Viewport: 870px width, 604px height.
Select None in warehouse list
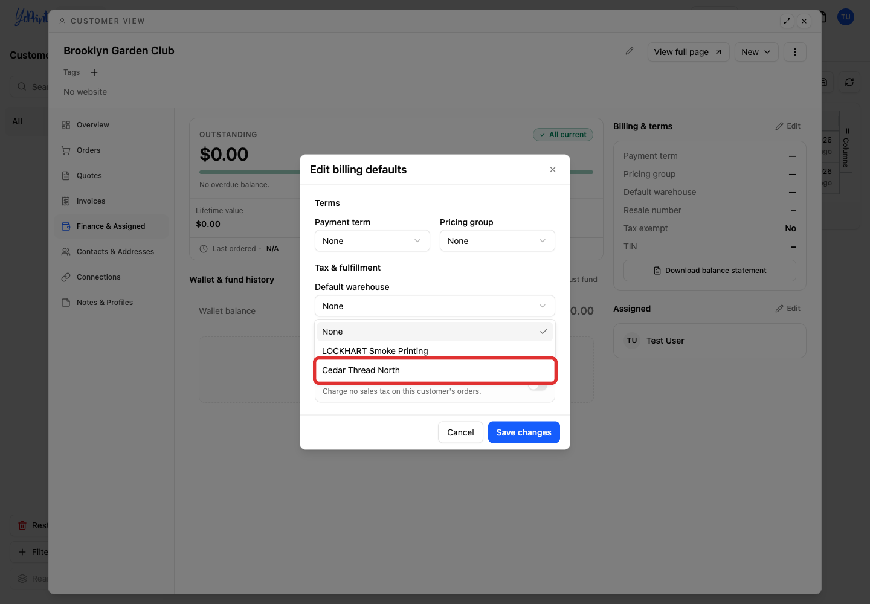coord(435,332)
